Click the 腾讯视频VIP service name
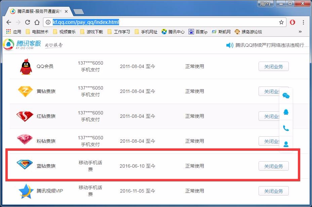This screenshot has width=312, height=207. coord(50,191)
